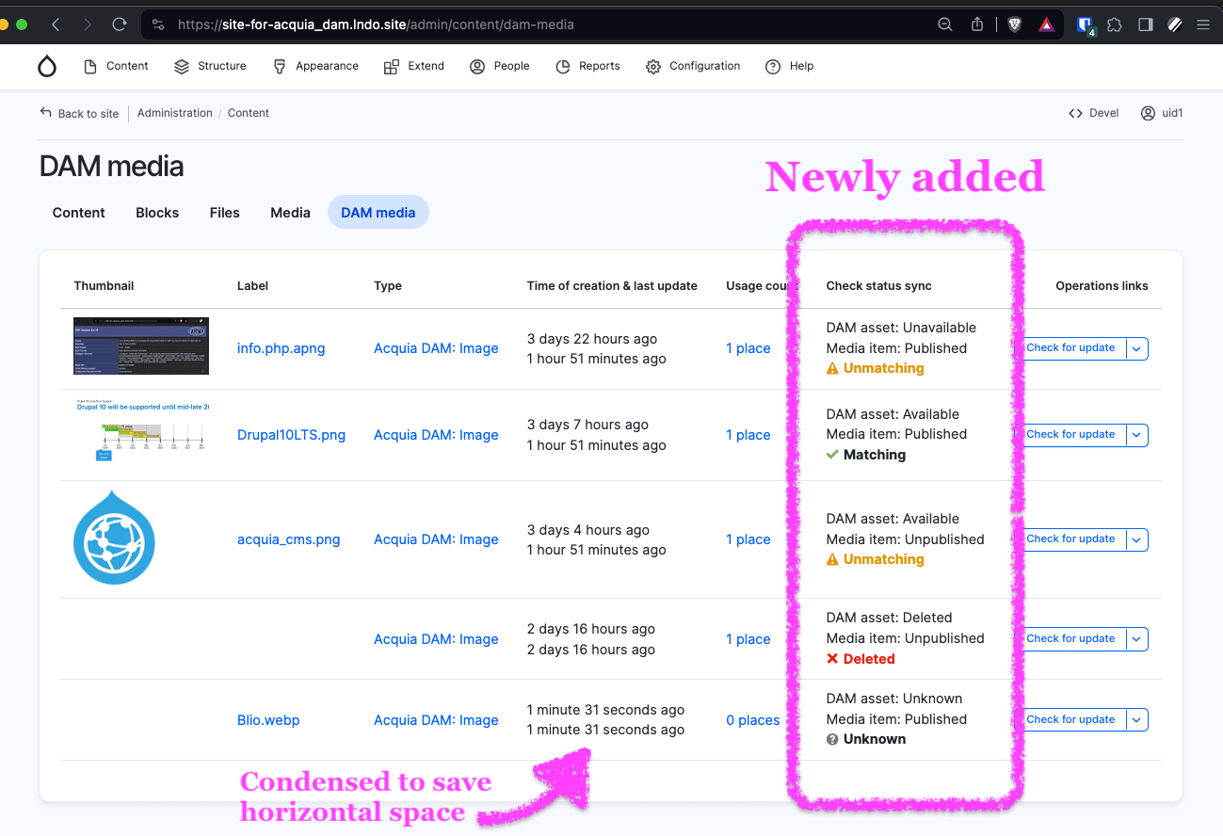Switch to the Content tab below the page title
The height and width of the screenshot is (836, 1223).
click(x=79, y=213)
